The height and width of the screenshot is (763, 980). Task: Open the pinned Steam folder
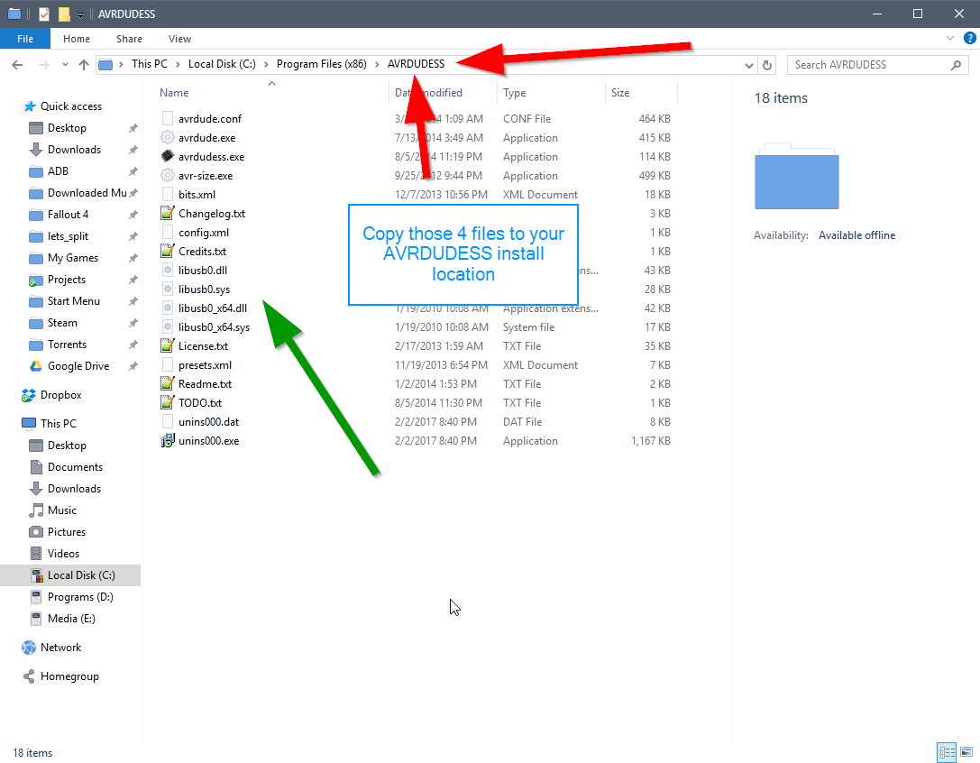(62, 323)
